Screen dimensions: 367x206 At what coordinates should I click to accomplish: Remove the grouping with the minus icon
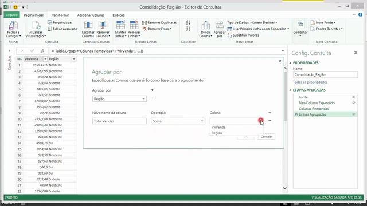tap(152, 98)
